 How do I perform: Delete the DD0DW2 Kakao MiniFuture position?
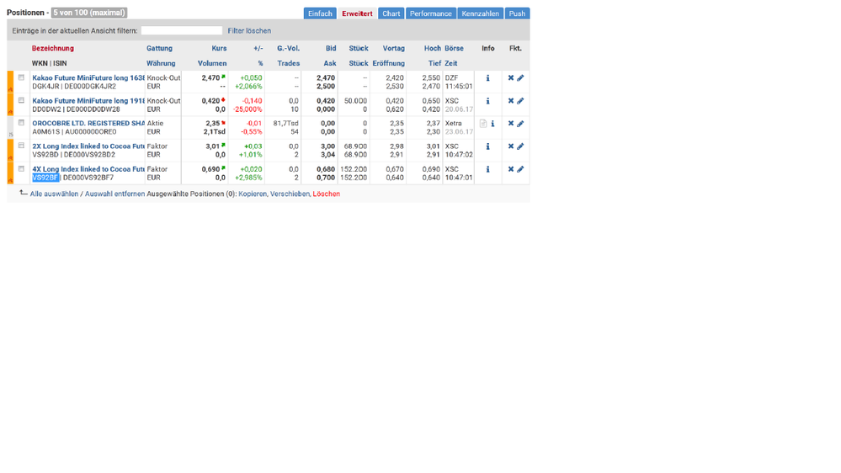click(x=510, y=101)
